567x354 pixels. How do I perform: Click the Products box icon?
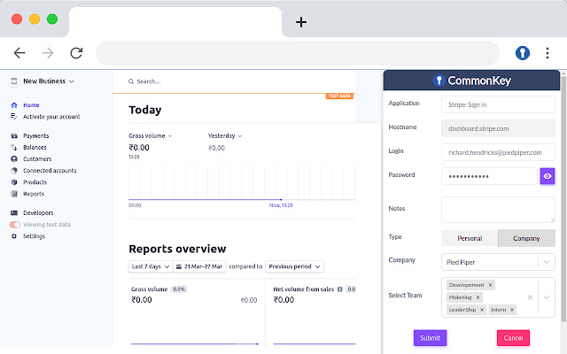14,182
